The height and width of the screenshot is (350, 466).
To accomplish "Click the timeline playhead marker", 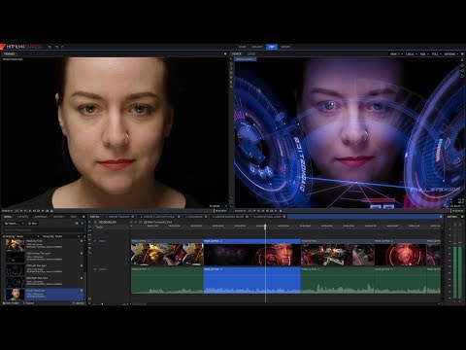I will click(265, 227).
